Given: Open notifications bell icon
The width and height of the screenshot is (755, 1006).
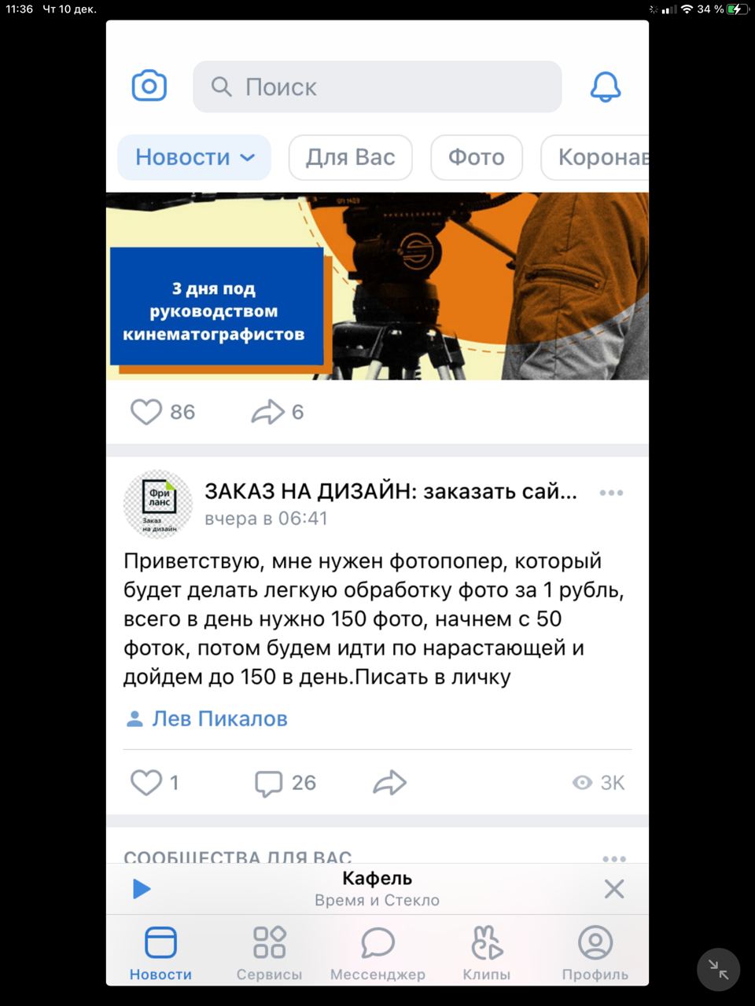Looking at the screenshot, I should 606,86.
